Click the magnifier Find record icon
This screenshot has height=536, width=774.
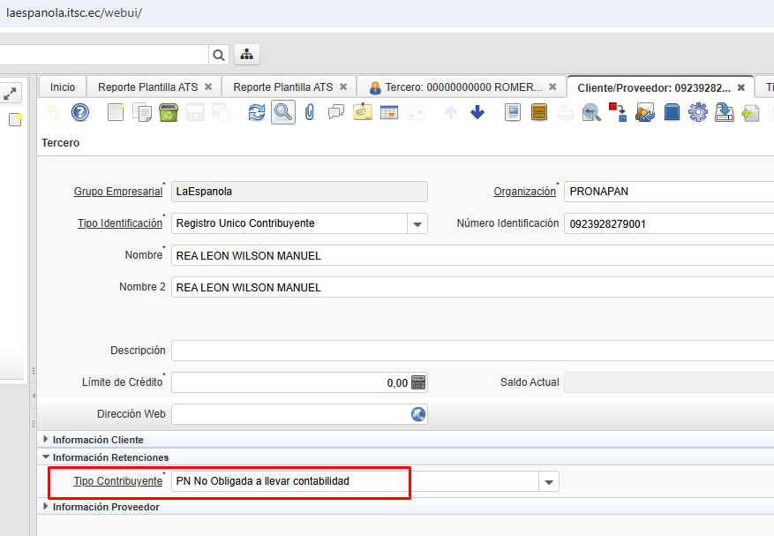282,112
